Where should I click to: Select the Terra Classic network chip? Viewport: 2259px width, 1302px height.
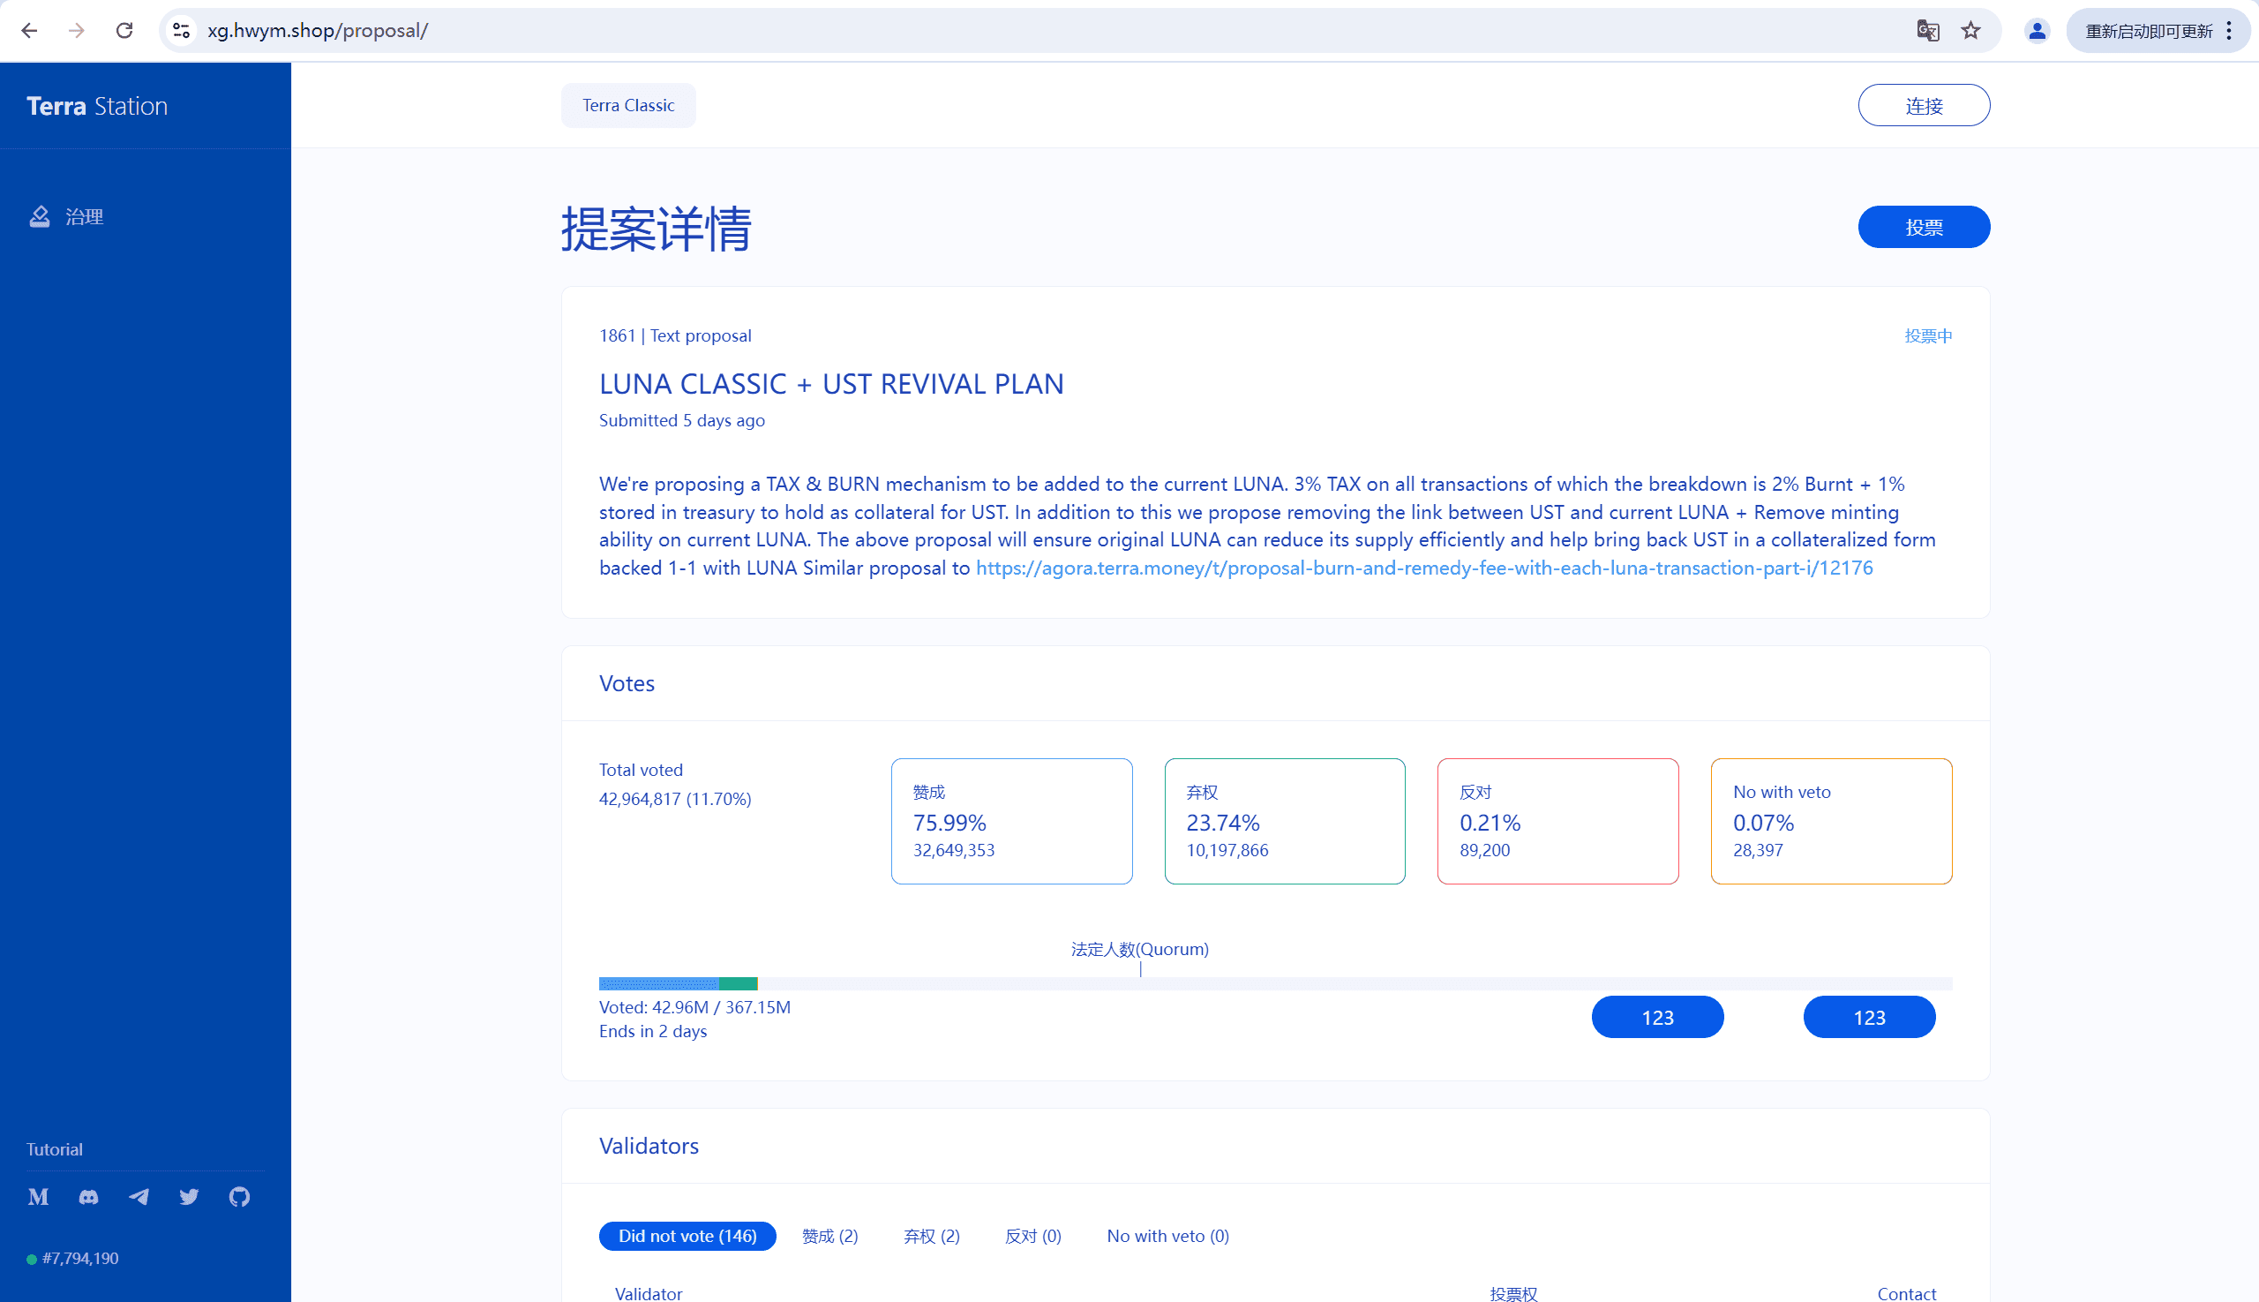(x=627, y=106)
